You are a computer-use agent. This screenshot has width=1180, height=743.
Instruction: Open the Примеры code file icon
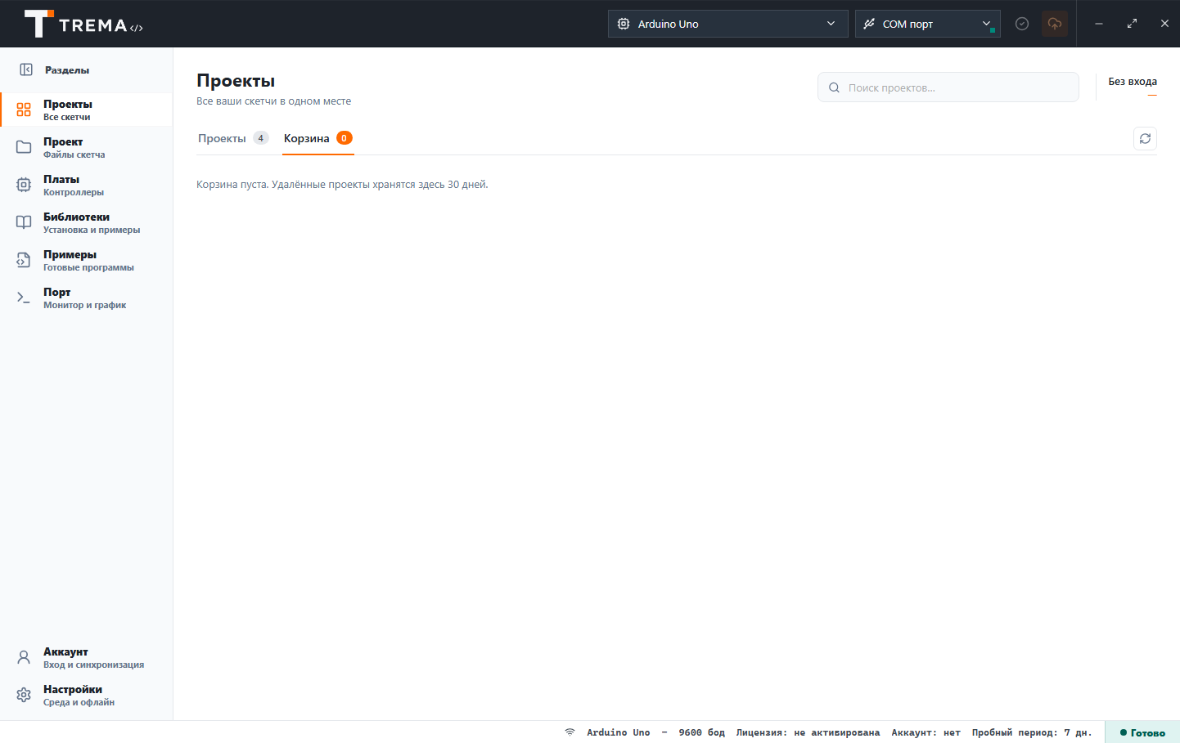24,260
